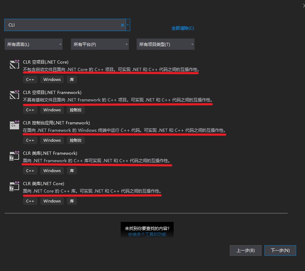Click the CLR 空项目(.NET Framework) project icon
The image size is (305, 271).
pos(14,95)
